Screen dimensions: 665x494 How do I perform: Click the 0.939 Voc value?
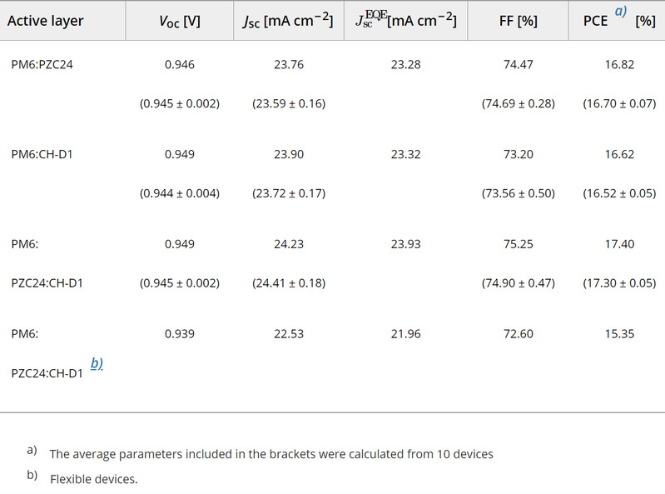pyautogui.click(x=180, y=334)
